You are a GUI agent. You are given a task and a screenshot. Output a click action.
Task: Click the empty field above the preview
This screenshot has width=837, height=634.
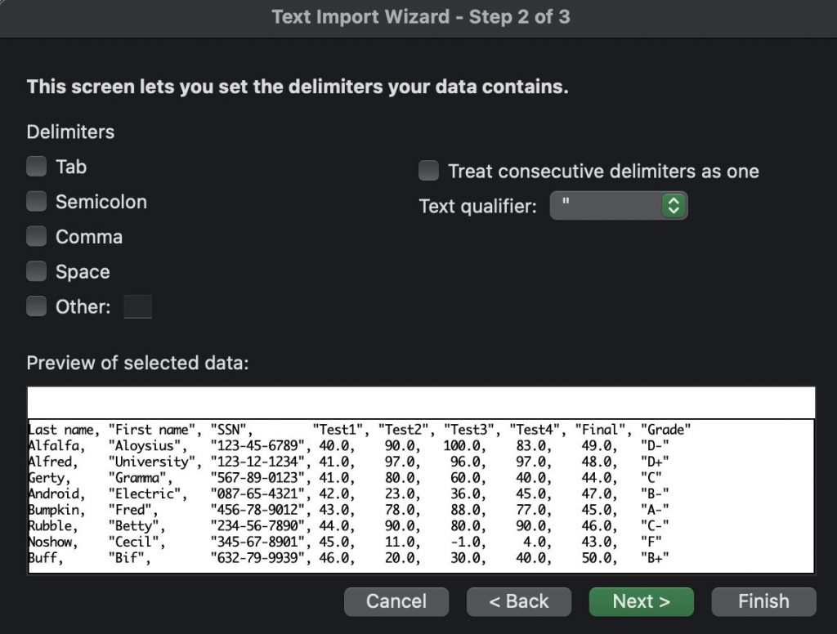(x=421, y=400)
